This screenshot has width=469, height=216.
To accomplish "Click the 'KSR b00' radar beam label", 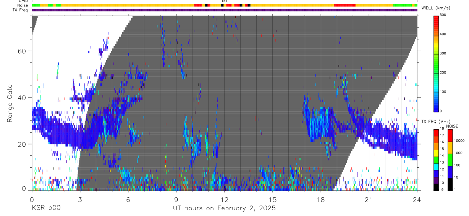I will [46, 208].
